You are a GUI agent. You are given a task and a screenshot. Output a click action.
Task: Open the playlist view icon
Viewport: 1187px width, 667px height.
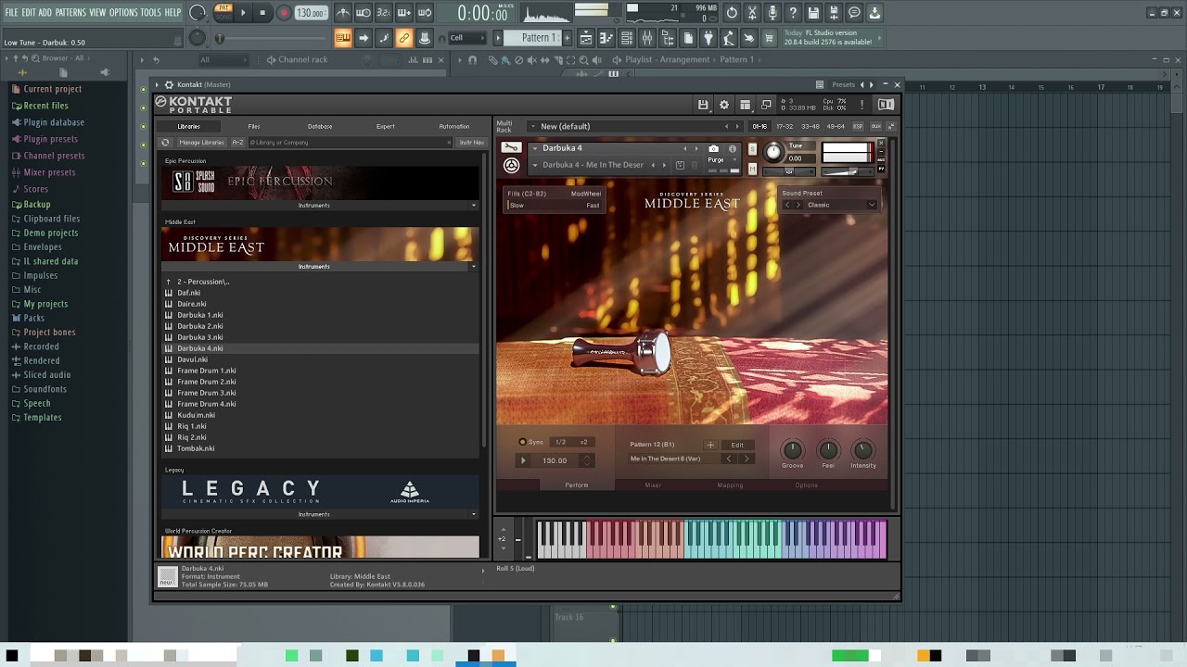click(586, 38)
